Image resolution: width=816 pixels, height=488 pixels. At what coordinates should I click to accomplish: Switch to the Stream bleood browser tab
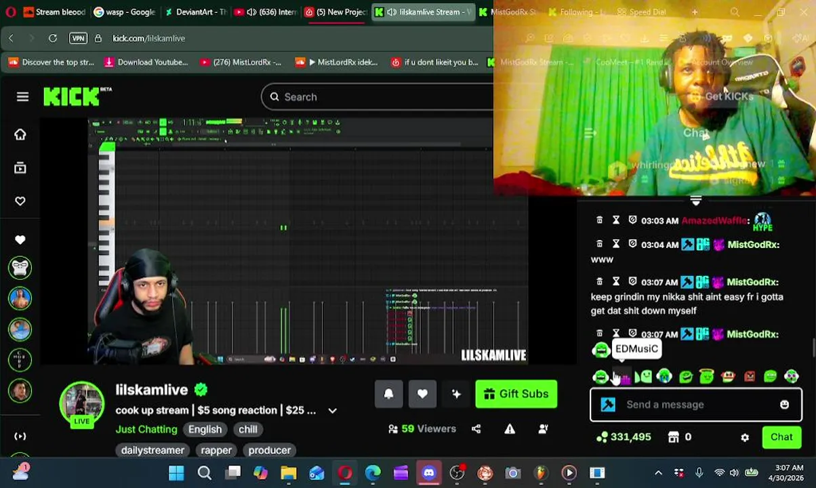click(54, 12)
